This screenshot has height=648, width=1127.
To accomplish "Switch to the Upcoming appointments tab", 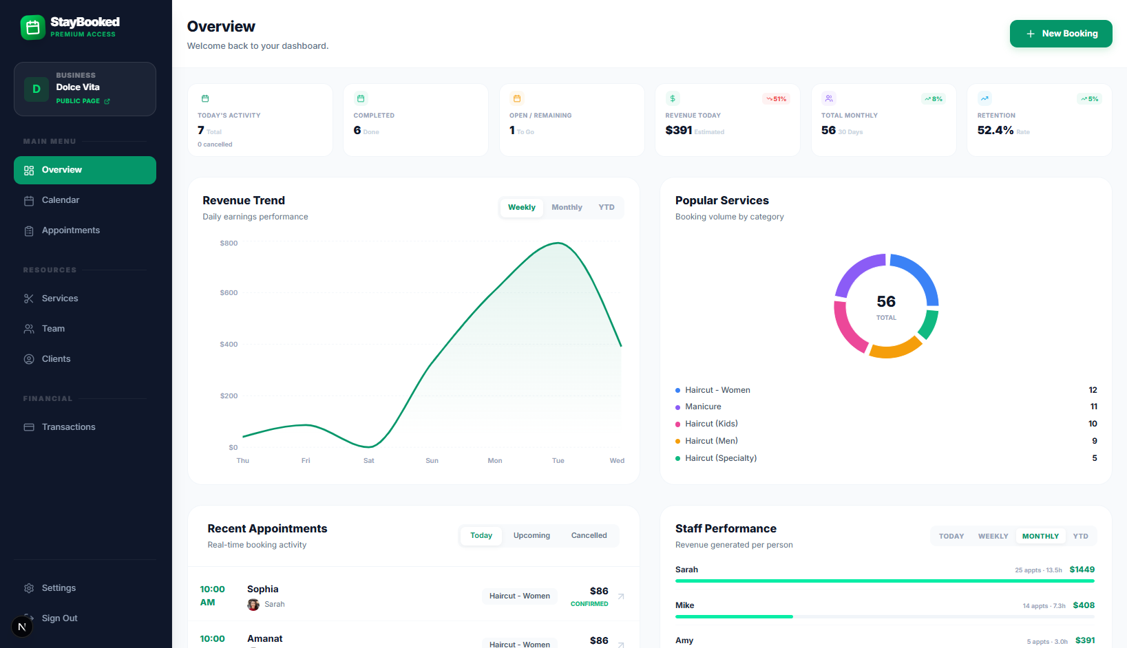I will pyautogui.click(x=531, y=535).
